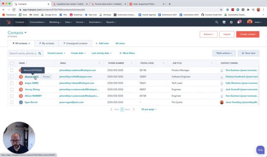Screen dimensions: 267x157
Task: Click the HubSpot sprocket logo
Action: [x=8, y=22]
